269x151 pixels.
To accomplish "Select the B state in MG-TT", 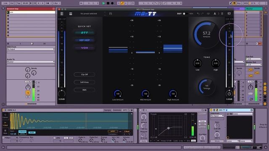I will [x=222, y=13].
